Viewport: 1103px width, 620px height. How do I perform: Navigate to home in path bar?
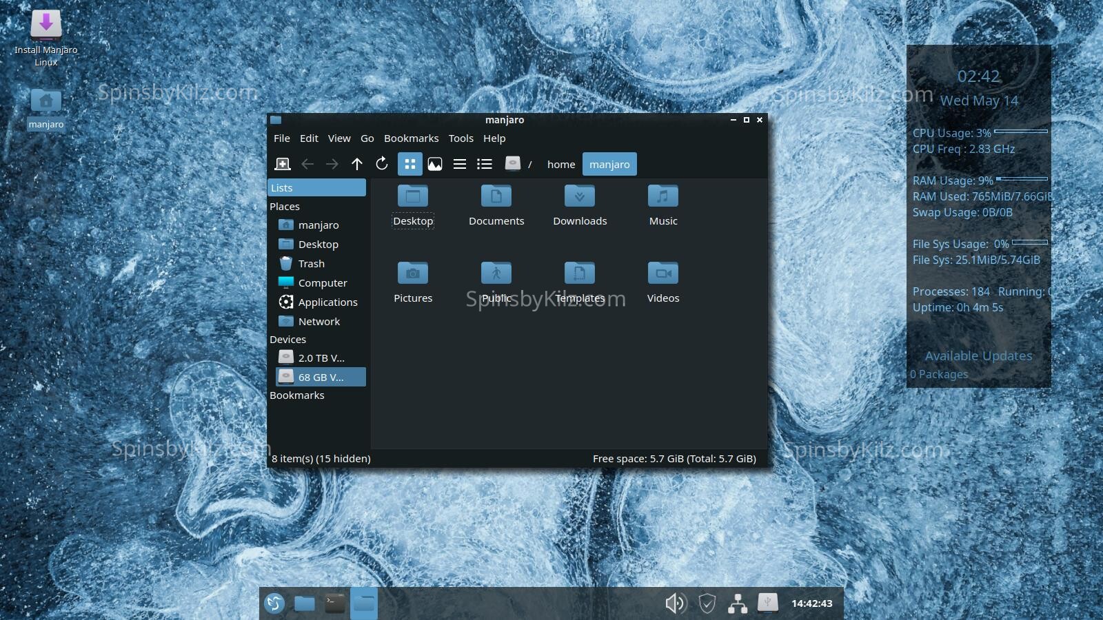(x=561, y=164)
